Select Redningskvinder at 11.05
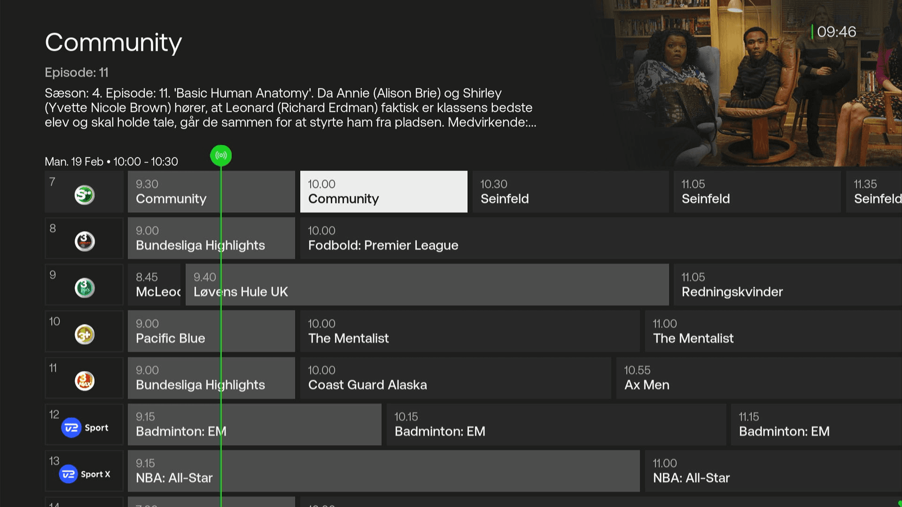The image size is (902, 507). tap(785, 284)
